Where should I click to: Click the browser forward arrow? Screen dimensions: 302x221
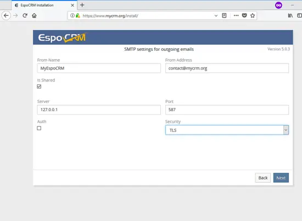click(x=15, y=15)
